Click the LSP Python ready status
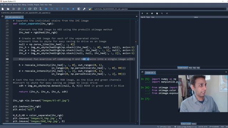 click(x=164, y=127)
